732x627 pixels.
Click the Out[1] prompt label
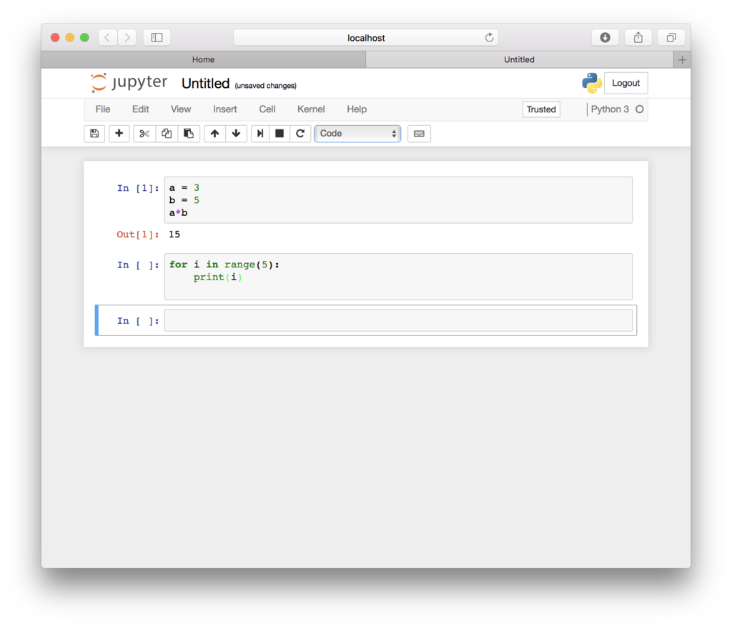point(138,234)
